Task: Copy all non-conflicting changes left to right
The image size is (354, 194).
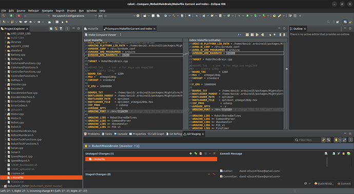Action: pyautogui.click(x=247, y=35)
